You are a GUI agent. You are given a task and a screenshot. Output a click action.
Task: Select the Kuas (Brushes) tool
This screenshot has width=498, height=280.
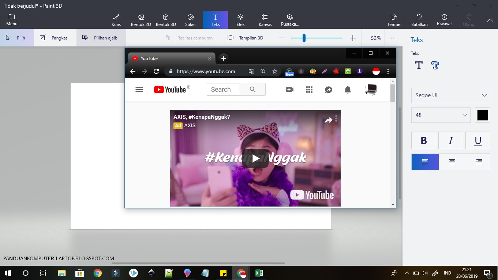click(x=116, y=20)
